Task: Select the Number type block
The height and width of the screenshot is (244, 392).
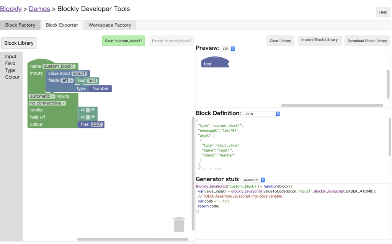Action: (x=100, y=89)
